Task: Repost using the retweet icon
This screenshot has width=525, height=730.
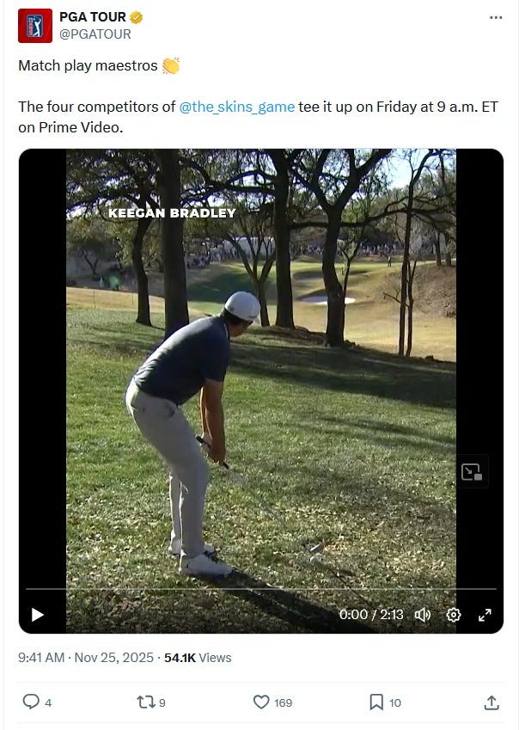Action: [144, 702]
